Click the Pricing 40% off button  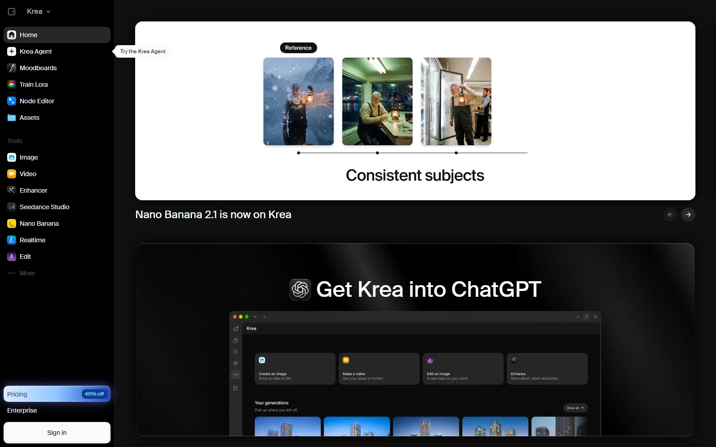[x=57, y=394]
